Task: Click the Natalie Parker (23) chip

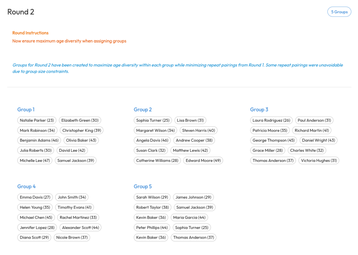Action: coord(37,120)
